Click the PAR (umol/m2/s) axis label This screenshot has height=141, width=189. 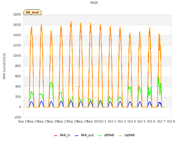[x=4, y=66]
